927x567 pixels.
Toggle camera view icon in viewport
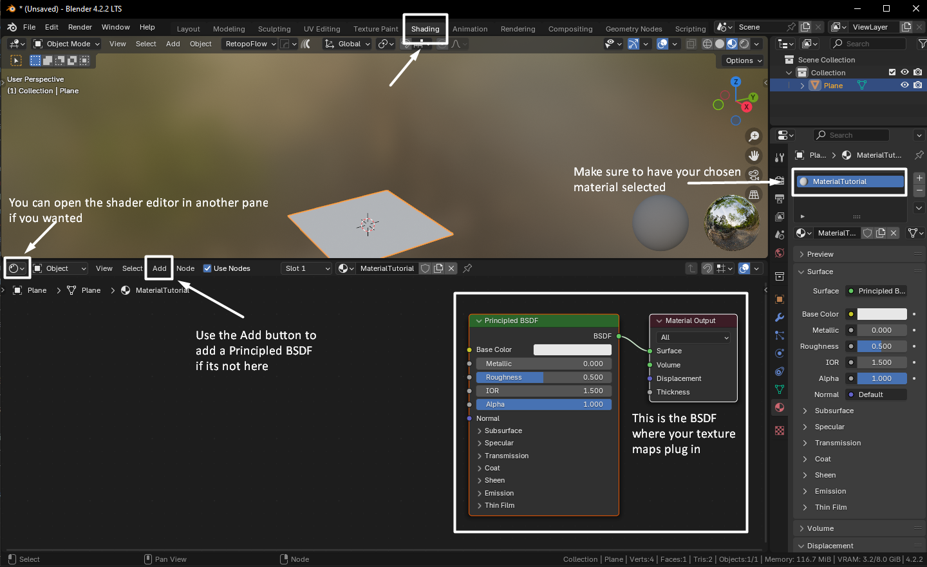pos(753,175)
